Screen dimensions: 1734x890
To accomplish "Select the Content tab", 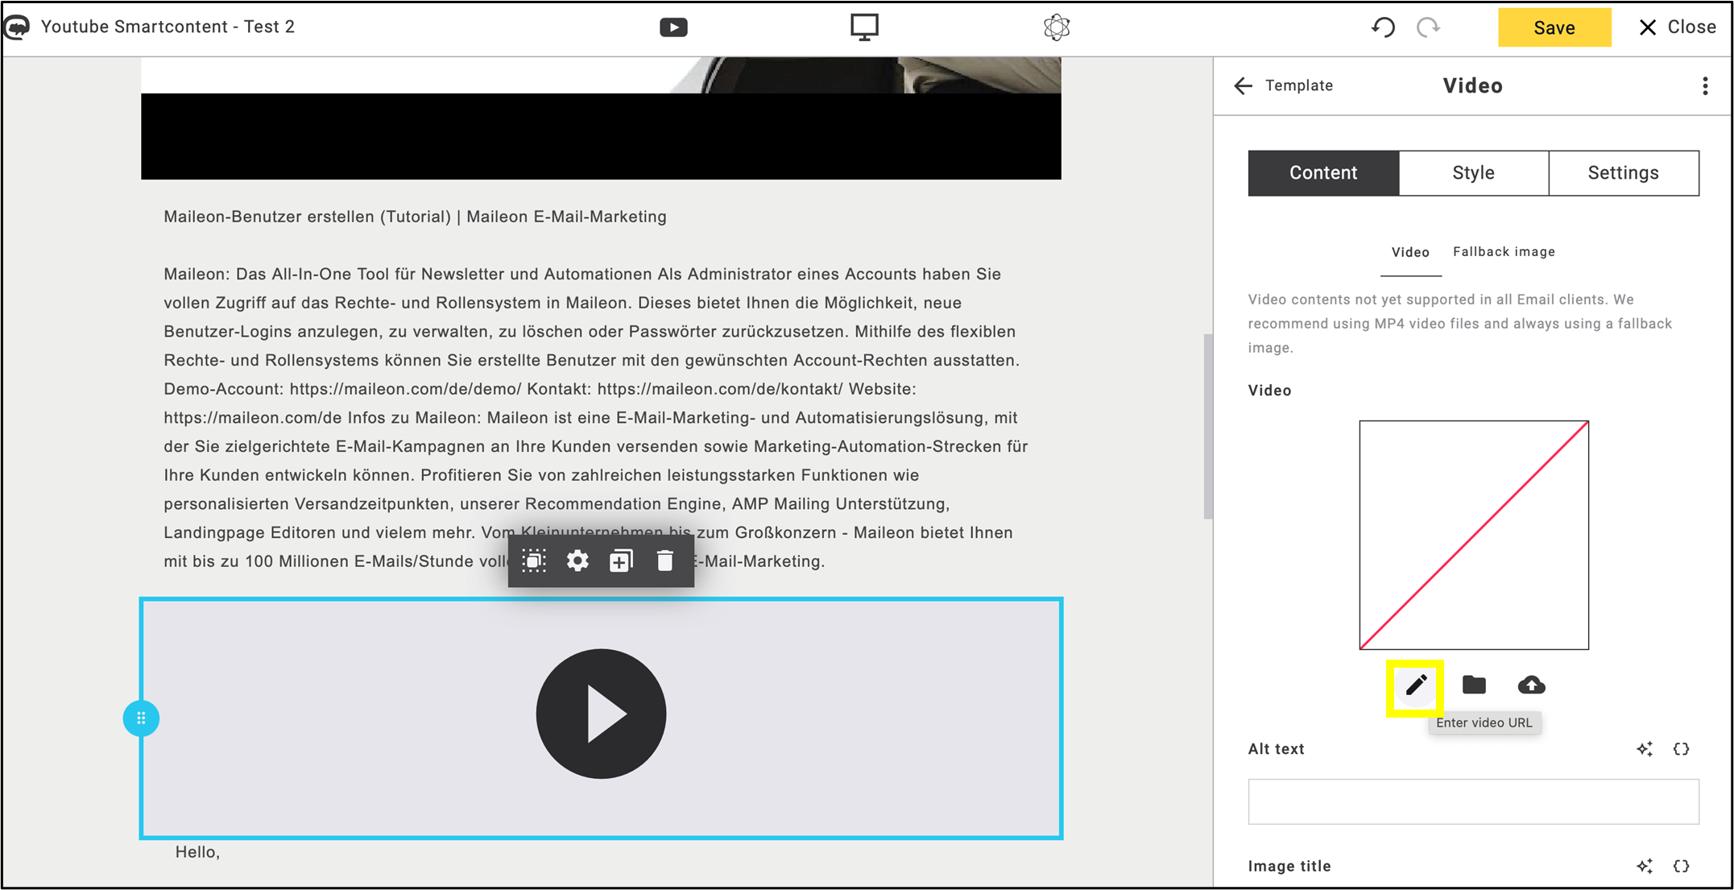I will pos(1323,172).
